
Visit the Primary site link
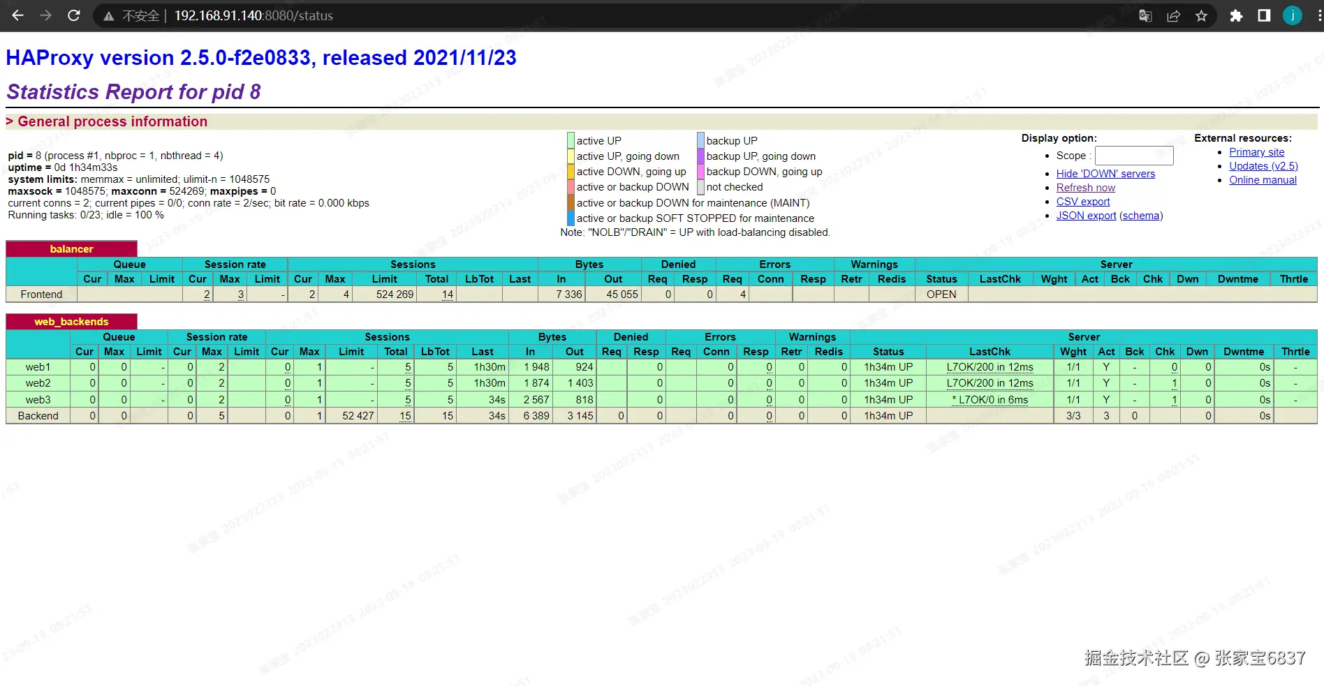point(1257,152)
